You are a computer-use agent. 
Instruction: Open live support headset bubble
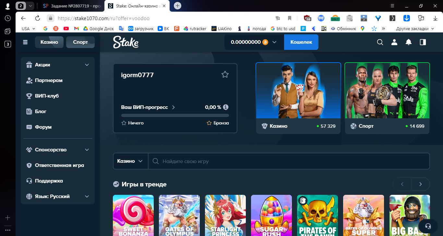(x=428, y=226)
